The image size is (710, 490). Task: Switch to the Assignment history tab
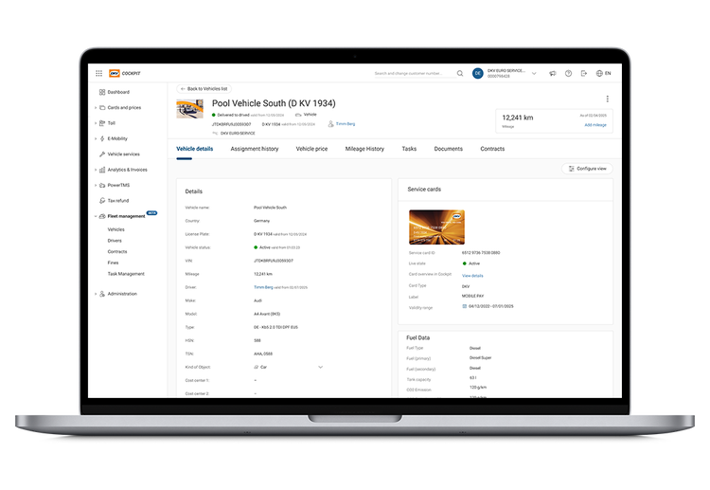pos(254,149)
